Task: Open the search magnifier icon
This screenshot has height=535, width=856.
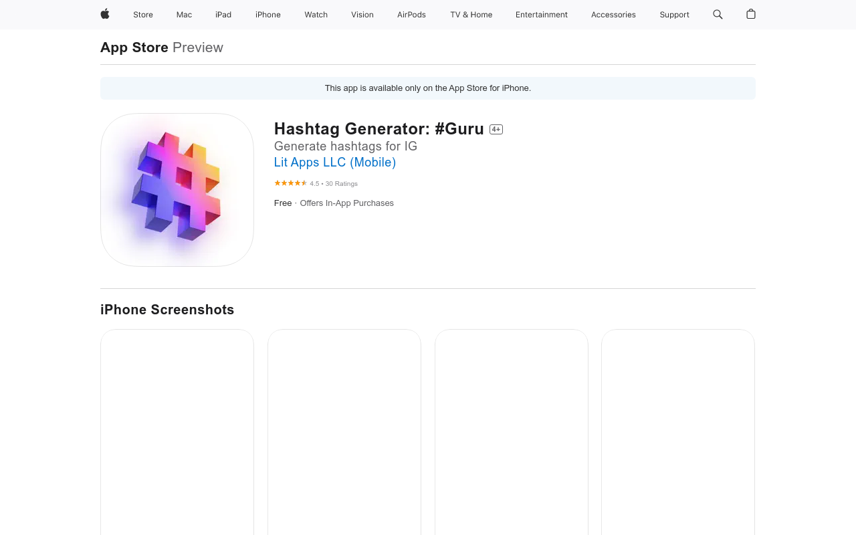Action: click(718, 14)
